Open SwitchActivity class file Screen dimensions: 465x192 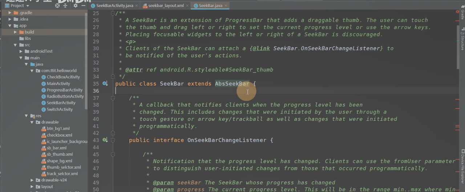[60, 109]
